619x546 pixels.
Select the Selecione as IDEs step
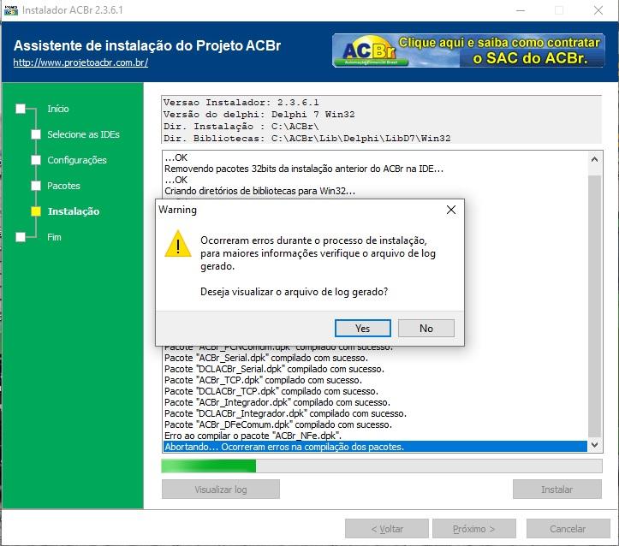tap(83, 134)
